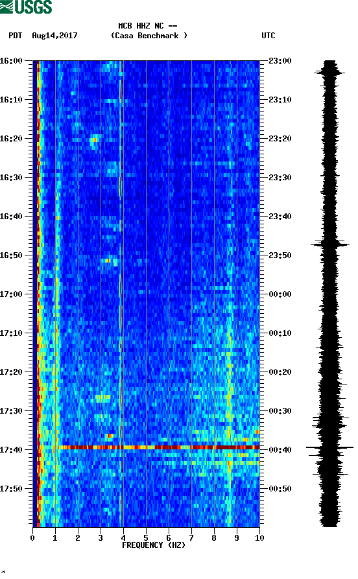Click the '00:20' UTC time label
This screenshot has height=579, width=358.
(280, 372)
